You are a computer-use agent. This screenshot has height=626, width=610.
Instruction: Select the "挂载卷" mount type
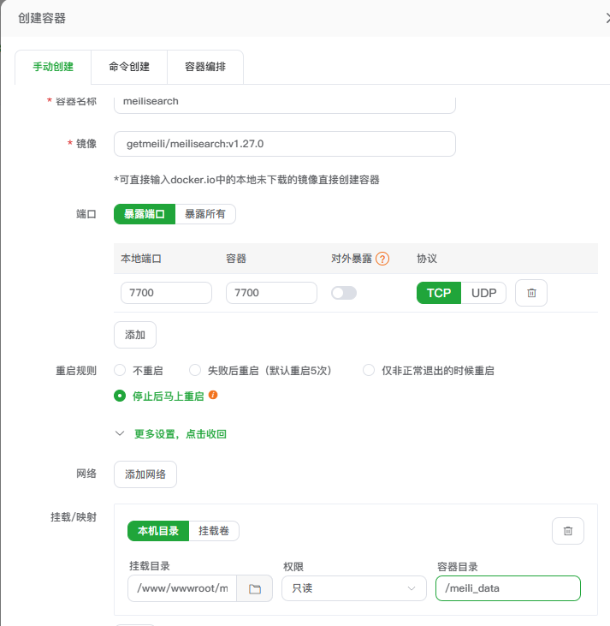coord(214,531)
